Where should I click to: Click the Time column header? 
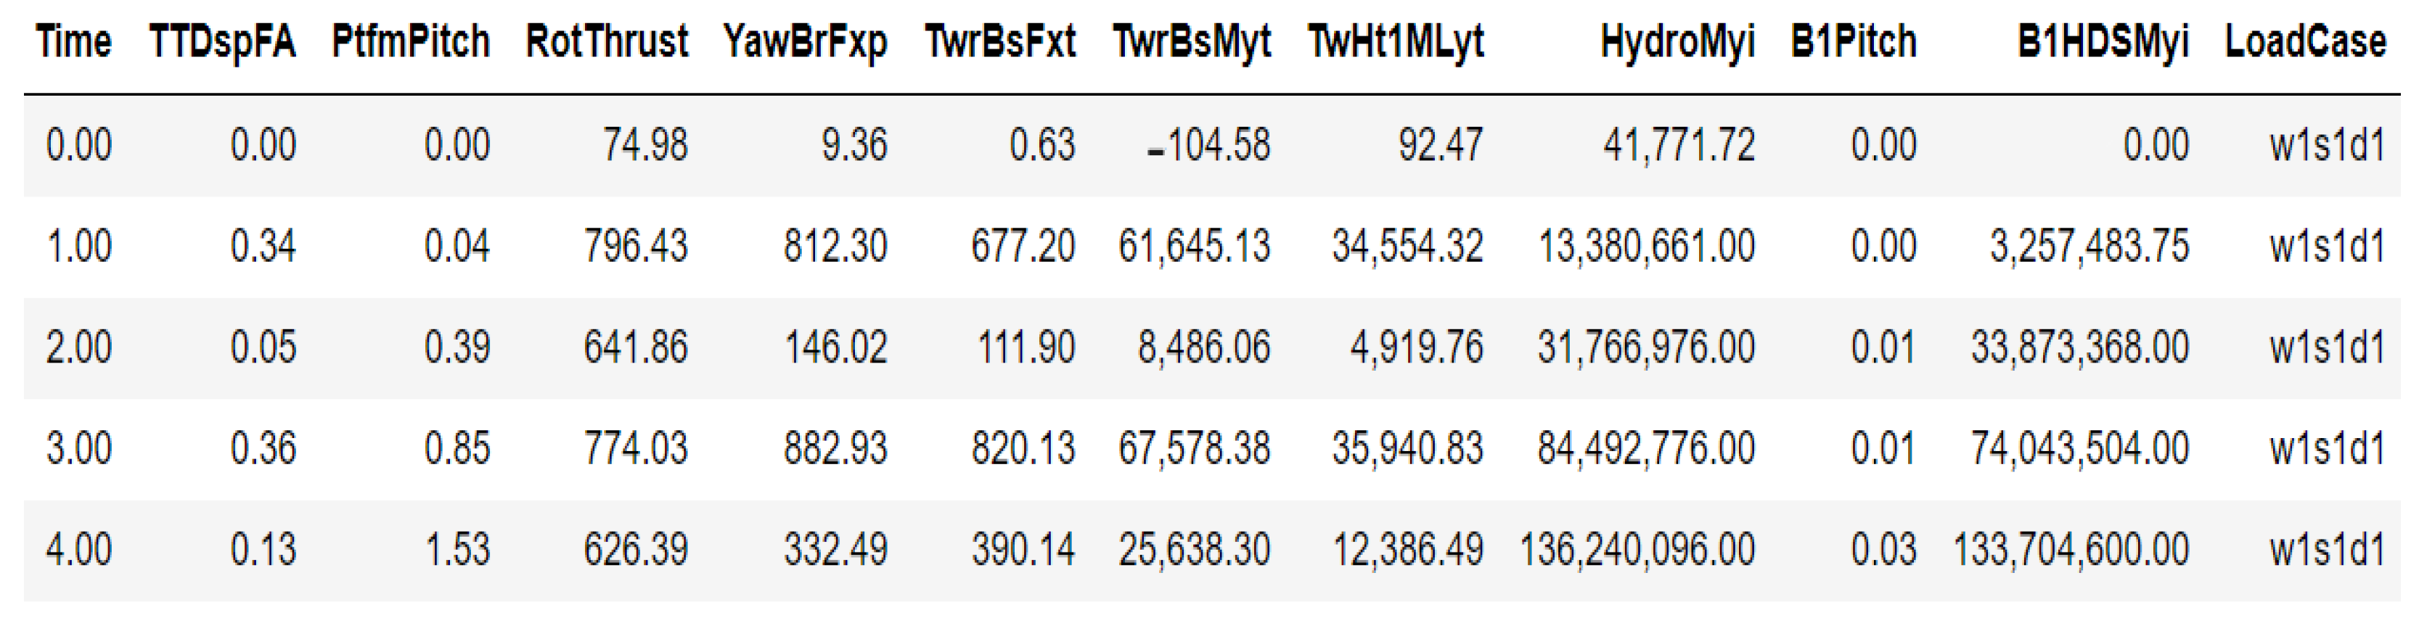point(73,42)
